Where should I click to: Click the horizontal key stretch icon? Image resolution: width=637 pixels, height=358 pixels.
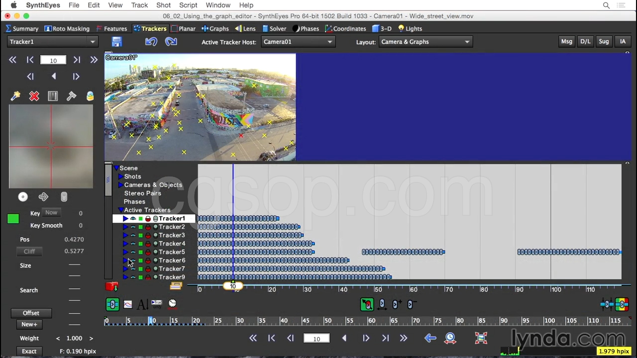(382, 304)
